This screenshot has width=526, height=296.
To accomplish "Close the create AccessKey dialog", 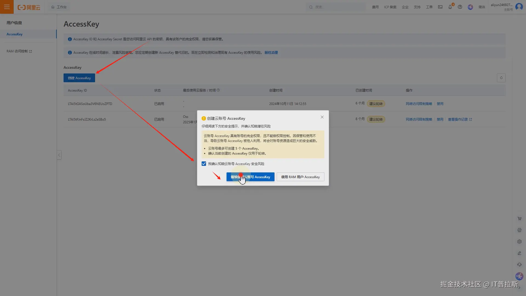I will [322, 117].
